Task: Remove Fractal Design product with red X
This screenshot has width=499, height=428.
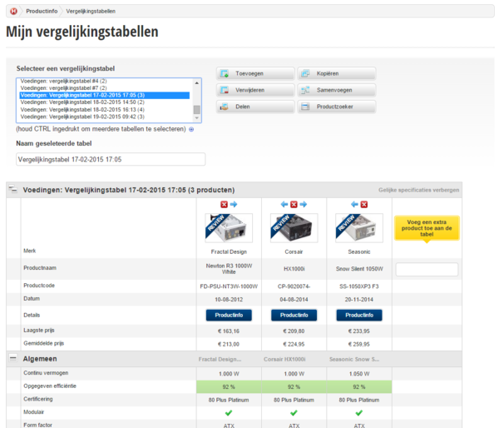Action: click(224, 204)
